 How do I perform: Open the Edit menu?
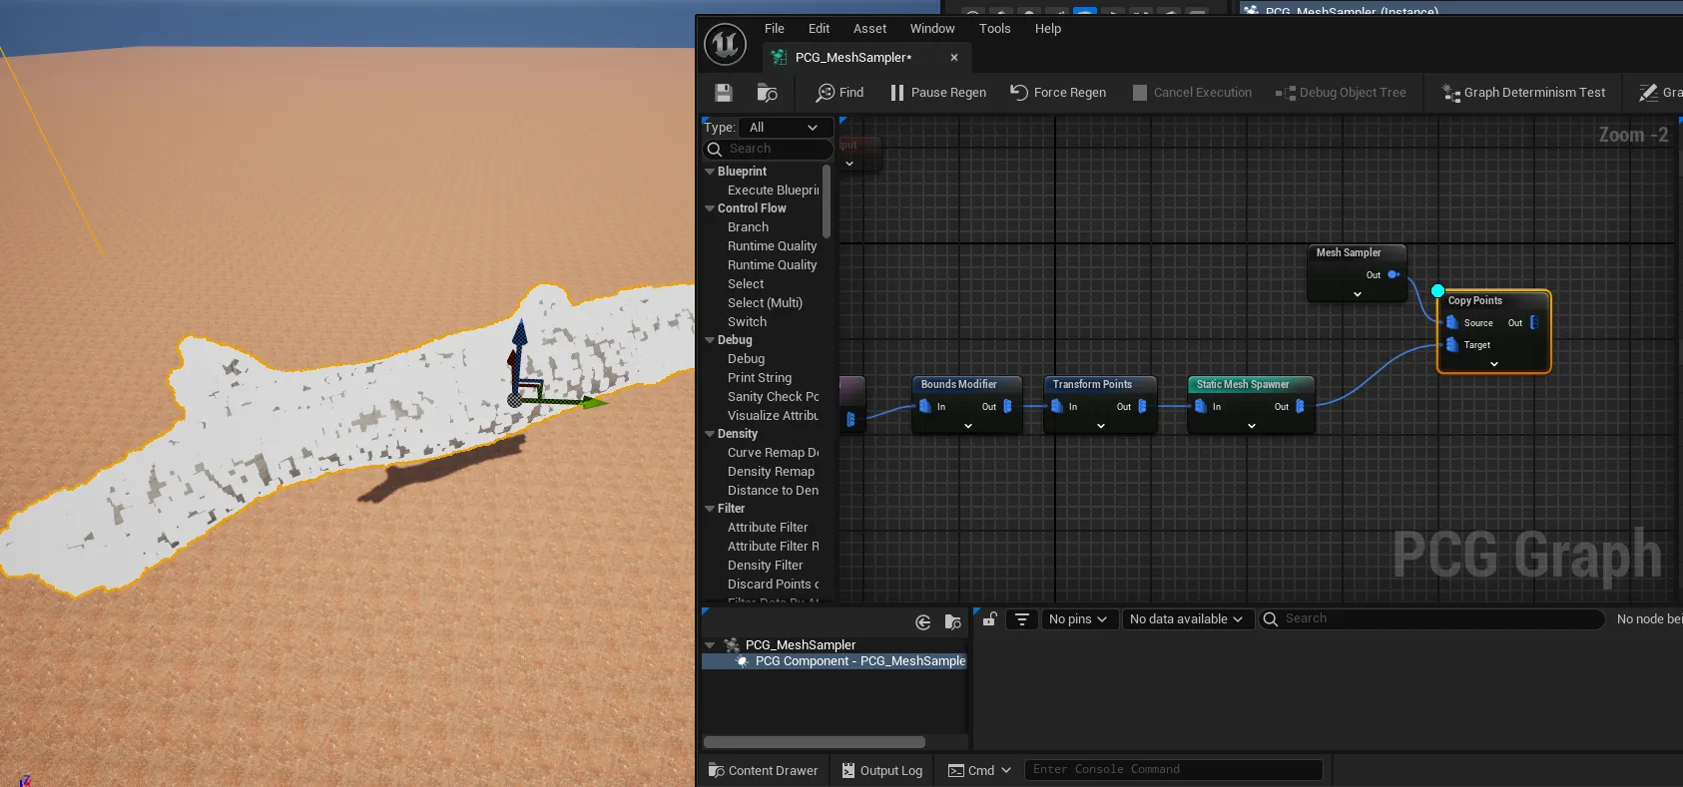(819, 29)
